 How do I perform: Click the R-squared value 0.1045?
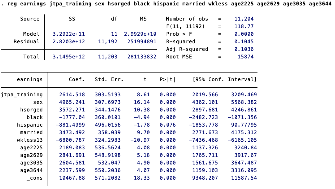[x=244, y=41]
